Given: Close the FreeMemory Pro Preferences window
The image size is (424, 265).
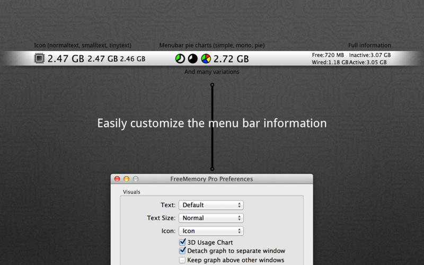Looking at the screenshot, I should coord(118,179).
